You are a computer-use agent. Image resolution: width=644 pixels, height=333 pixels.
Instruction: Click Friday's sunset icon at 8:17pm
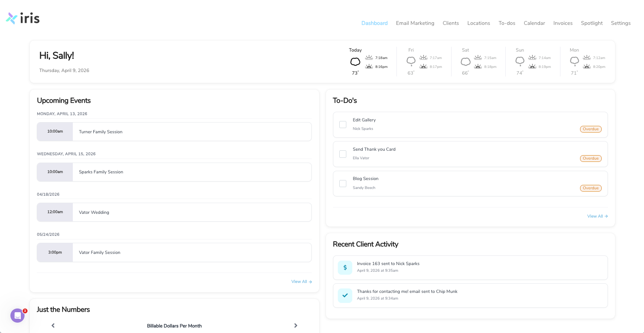pos(424,66)
